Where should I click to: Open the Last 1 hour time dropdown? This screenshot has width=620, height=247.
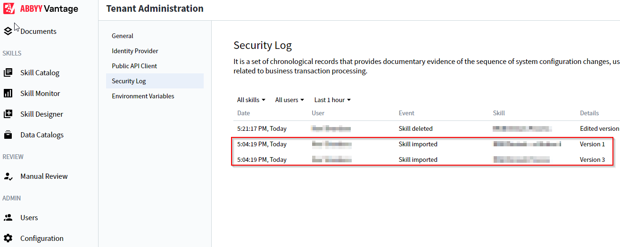coord(332,100)
